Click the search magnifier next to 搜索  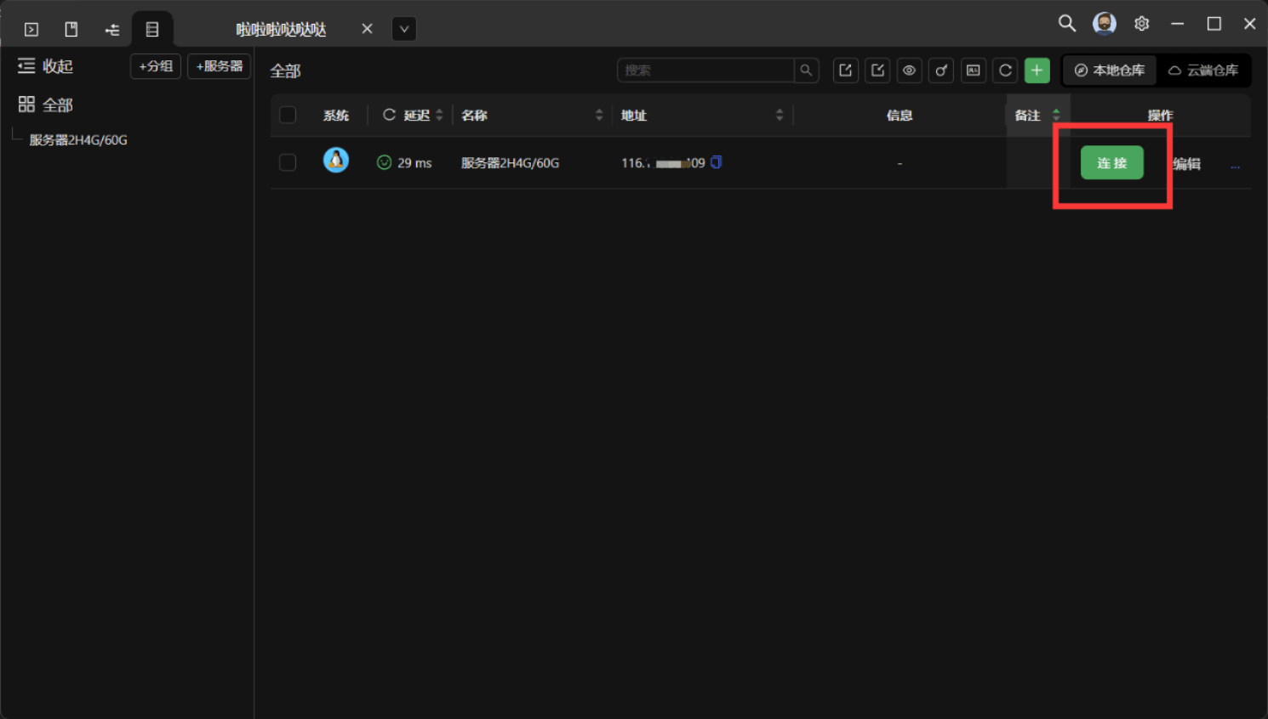click(806, 71)
